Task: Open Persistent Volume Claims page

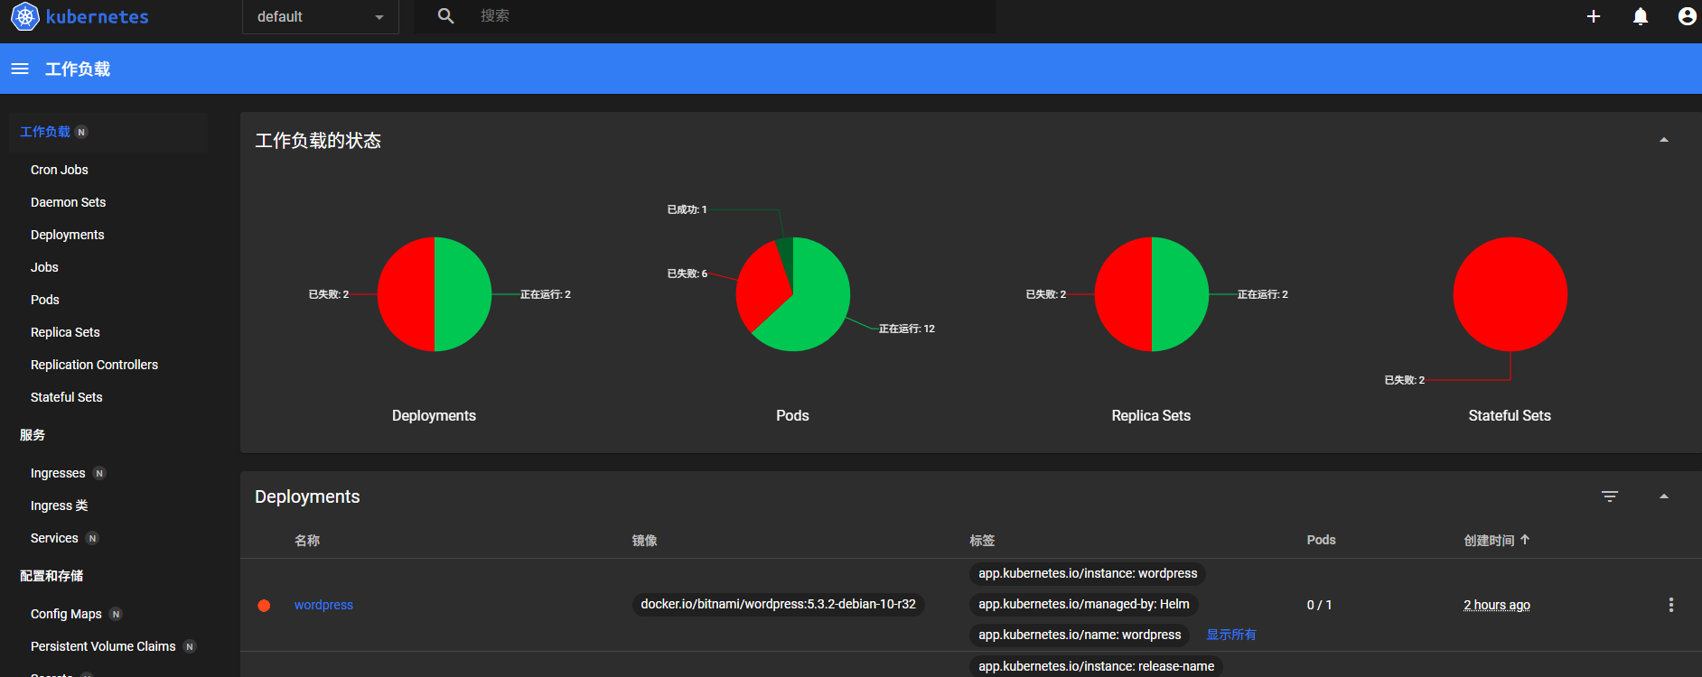Action: click(x=103, y=646)
